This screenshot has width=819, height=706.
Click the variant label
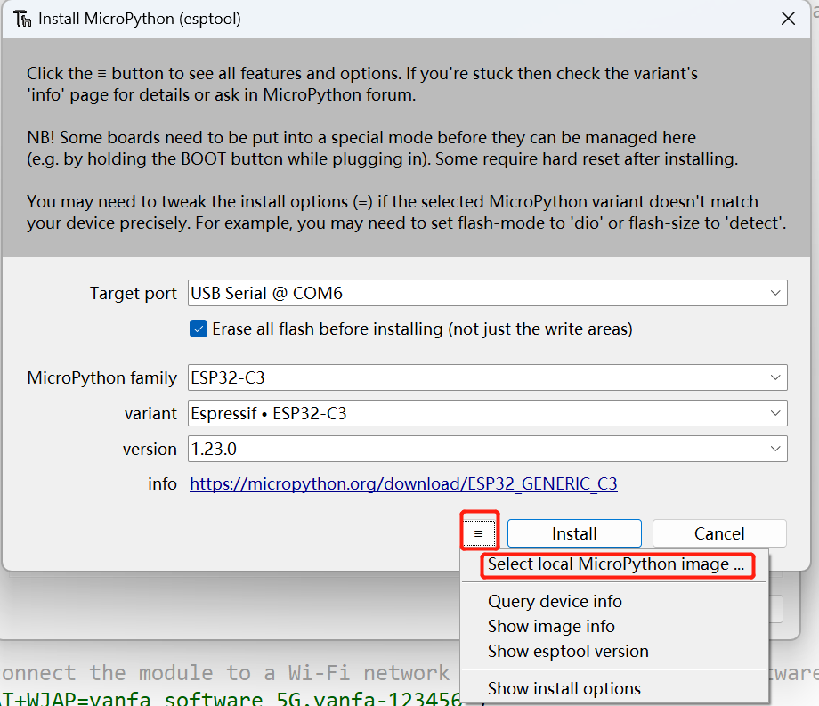tap(150, 414)
